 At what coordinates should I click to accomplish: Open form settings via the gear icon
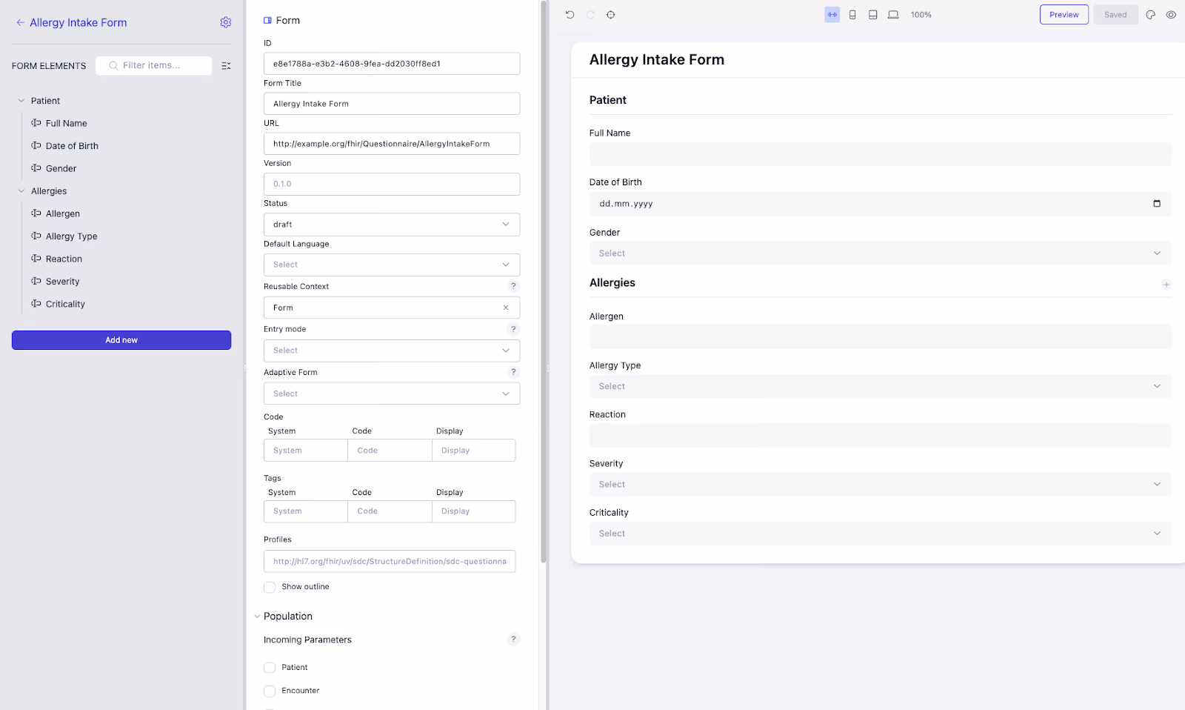coord(226,23)
